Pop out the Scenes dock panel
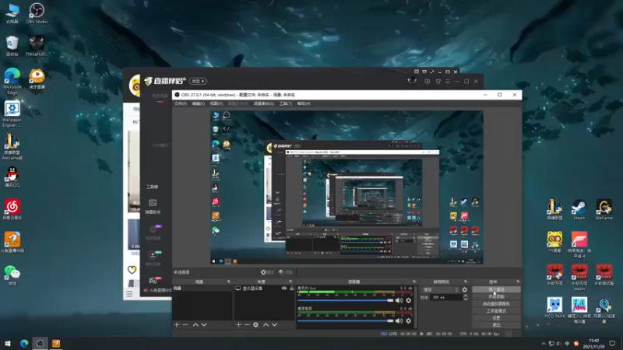This screenshot has height=350, width=623. 228,282
